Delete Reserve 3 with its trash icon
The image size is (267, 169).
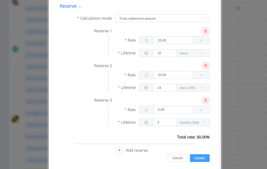[x=206, y=100]
